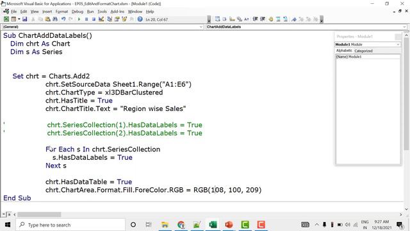Click the Parameter Info icon
This screenshot has height=231, width=410.
coord(239,19)
